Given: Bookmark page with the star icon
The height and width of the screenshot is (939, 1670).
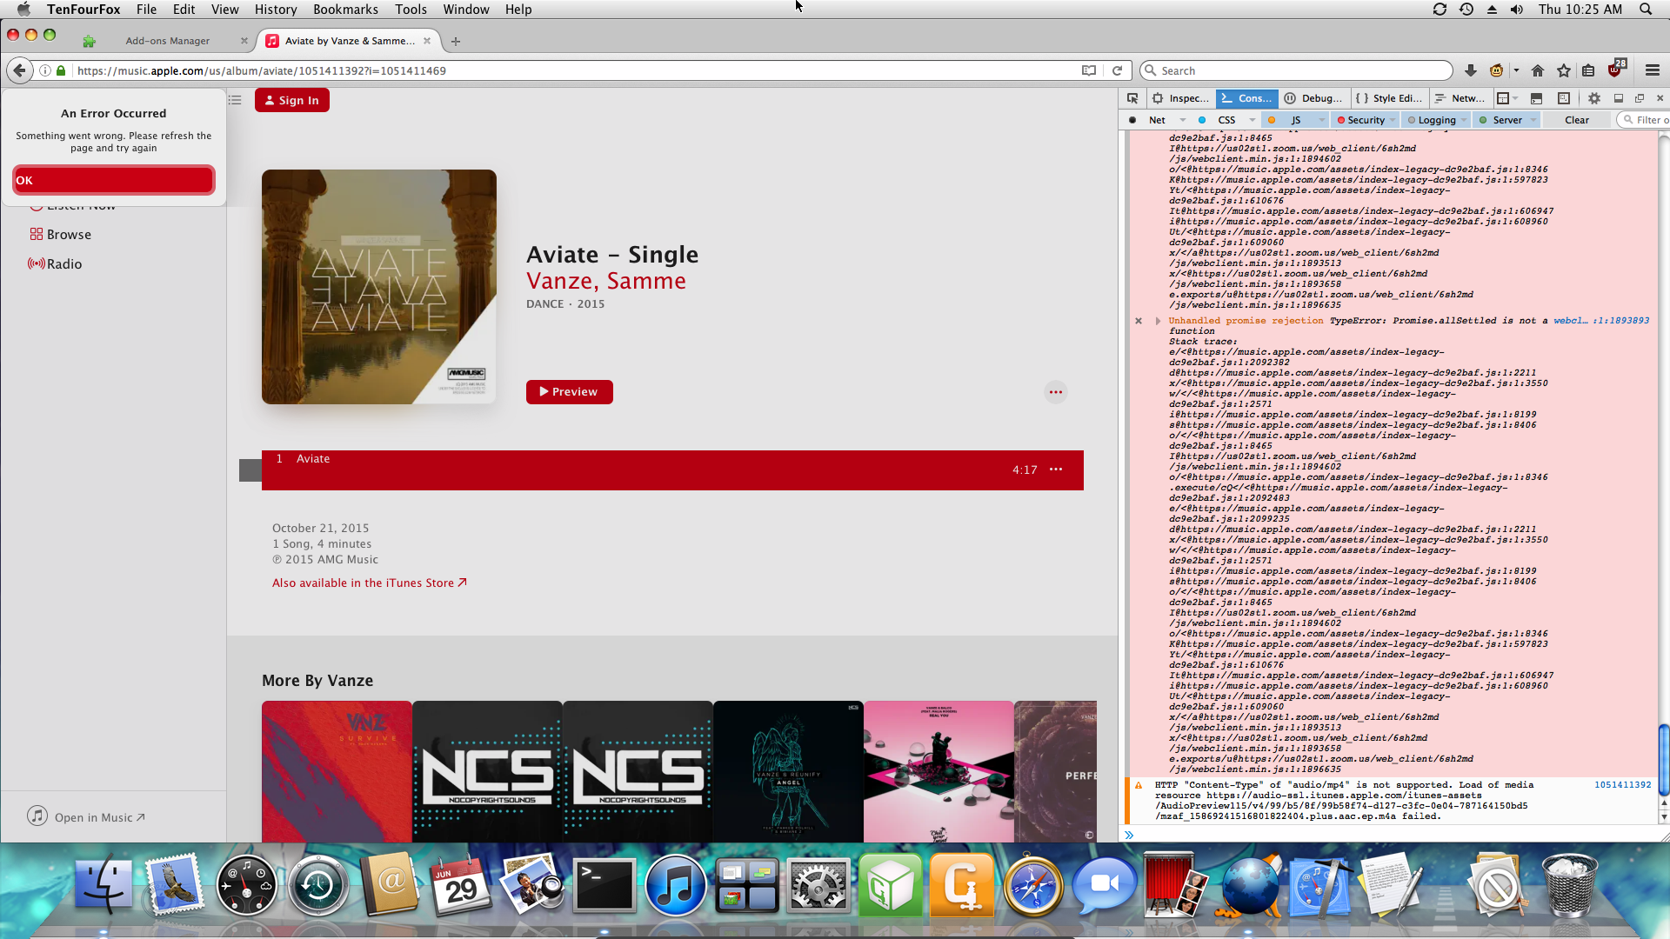Looking at the screenshot, I should 1564,70.
